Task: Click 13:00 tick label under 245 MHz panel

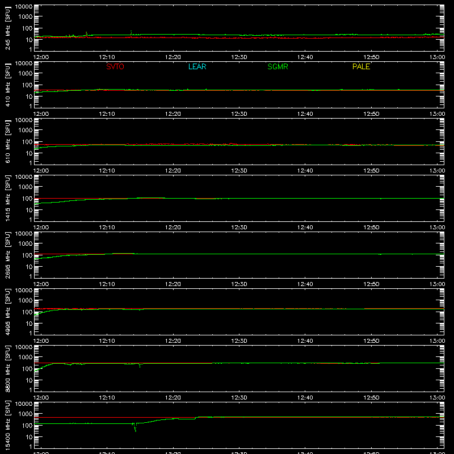Action: pos(437,57)
